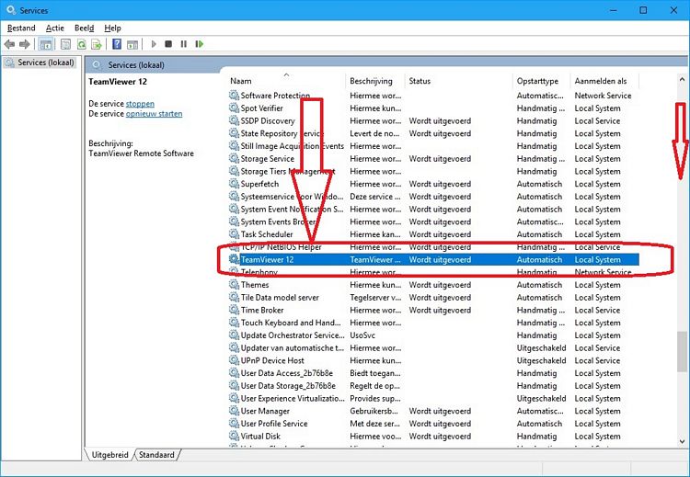Select the TeamViewer 12 service name

pos(267,260)
